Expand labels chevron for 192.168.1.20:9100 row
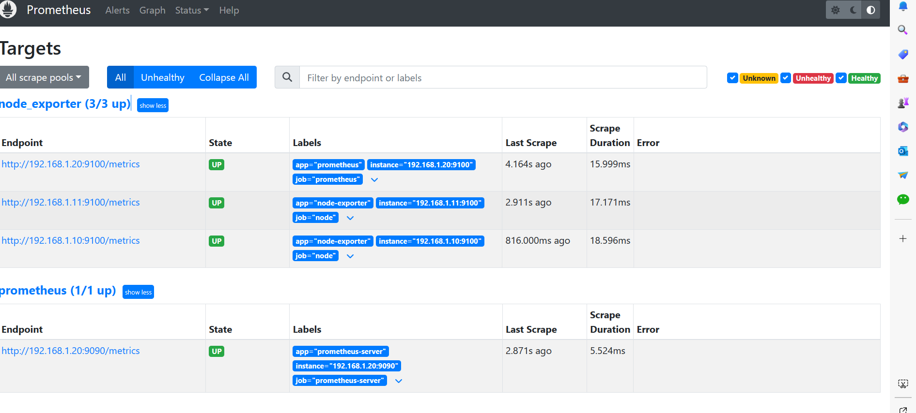 (374, 179)
